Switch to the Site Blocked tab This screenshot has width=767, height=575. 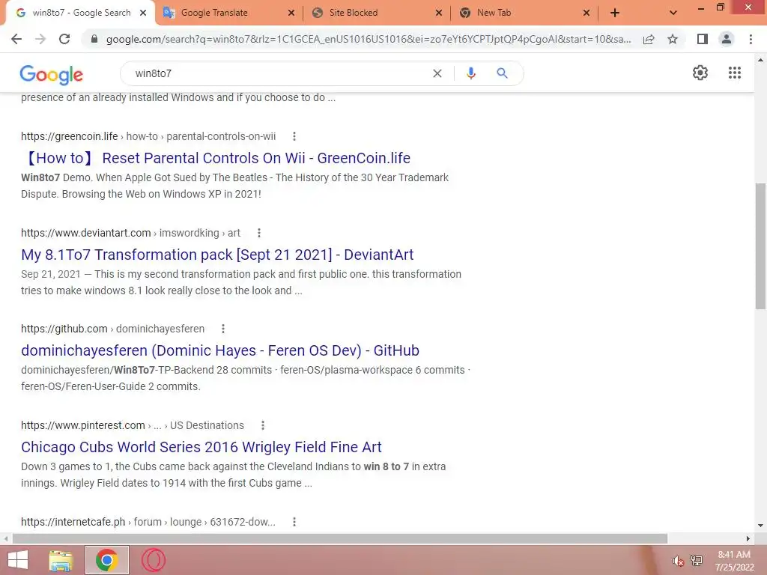pos(377,13)
